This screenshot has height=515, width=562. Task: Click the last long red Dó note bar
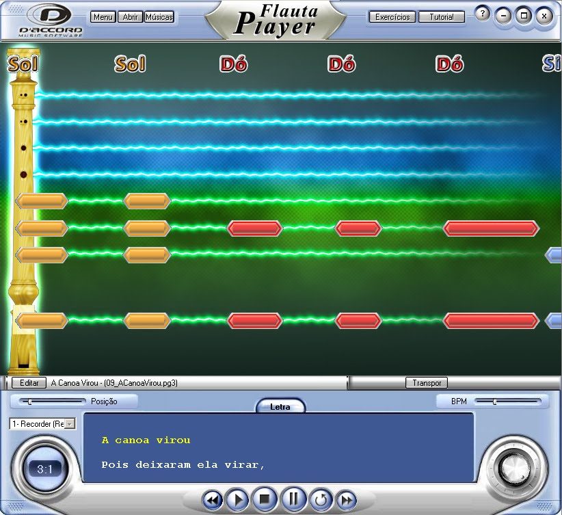point(491,228)
